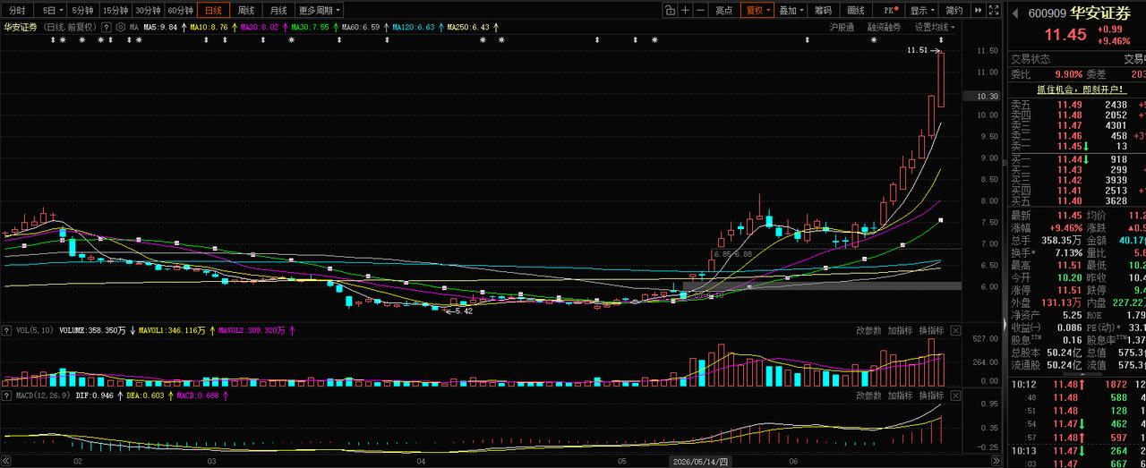The image size is (1146, 468).
Task: Click the MACD(12,26,9) indicator label
Action: tap(44, 395)
